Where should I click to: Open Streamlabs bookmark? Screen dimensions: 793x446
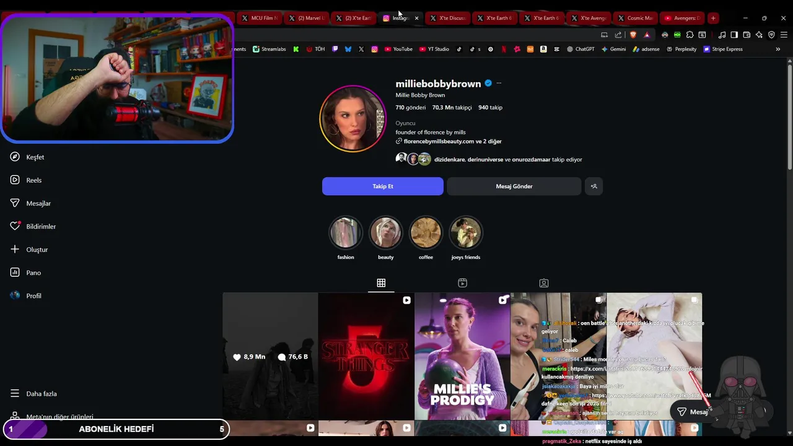click(269, 49)
